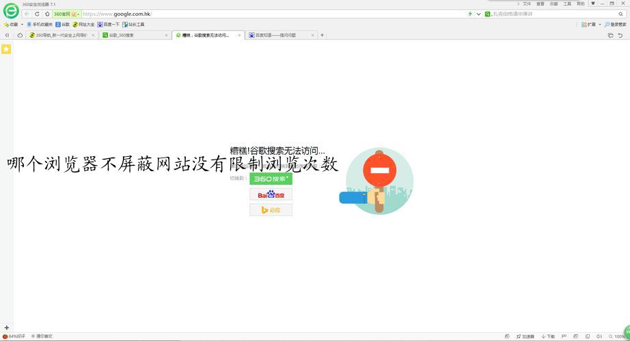Open the 收藏 favorites star button

pyautogui.click(x=11, y=25)
